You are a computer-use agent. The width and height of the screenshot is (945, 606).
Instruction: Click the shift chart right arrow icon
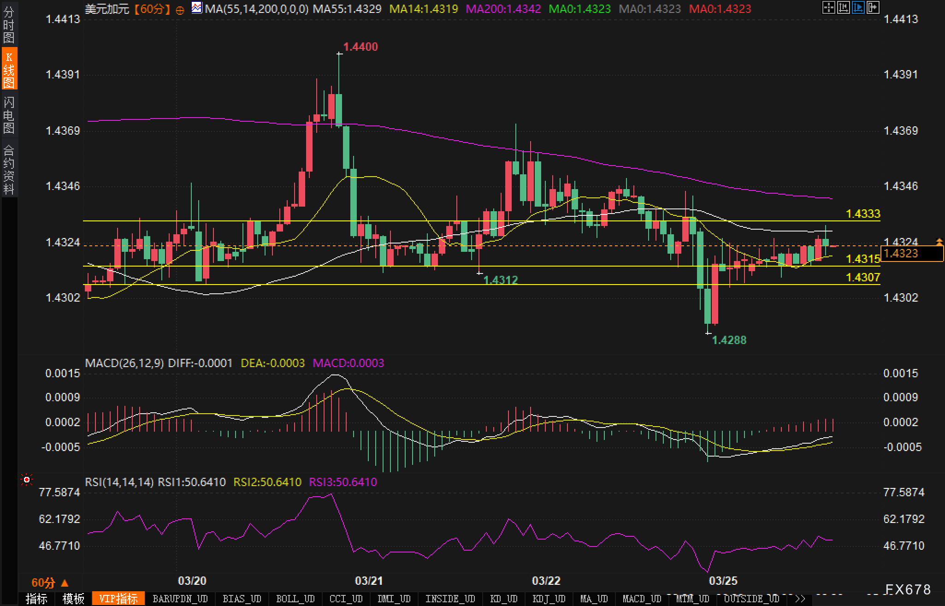(x=873, y=7)
